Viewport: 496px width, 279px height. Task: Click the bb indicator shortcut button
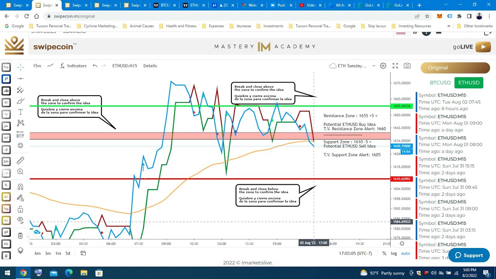[6, 161]
